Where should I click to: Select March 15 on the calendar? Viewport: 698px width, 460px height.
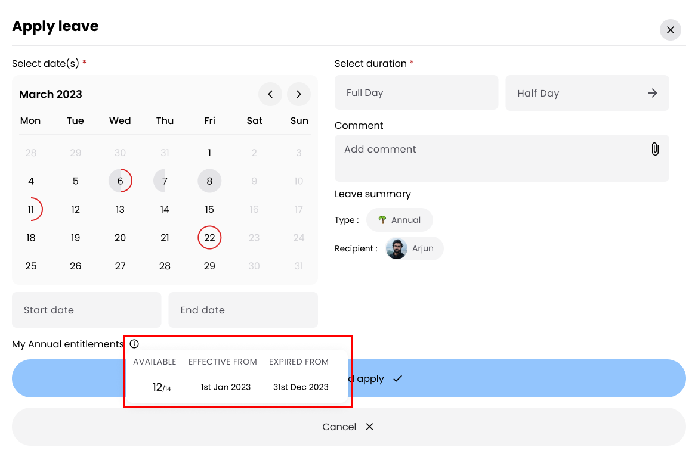(x=209, y=209)
